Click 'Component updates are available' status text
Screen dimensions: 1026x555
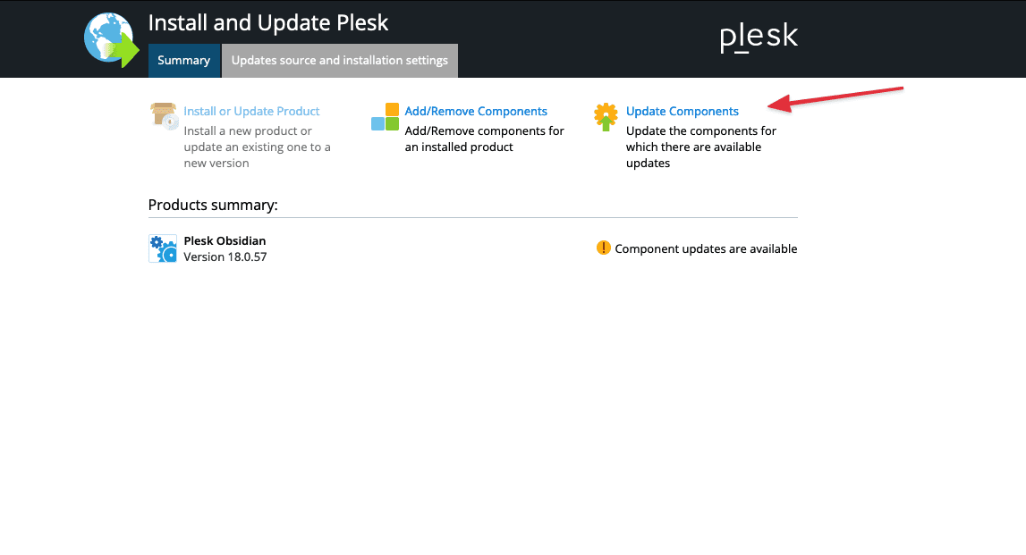[706, 249]
